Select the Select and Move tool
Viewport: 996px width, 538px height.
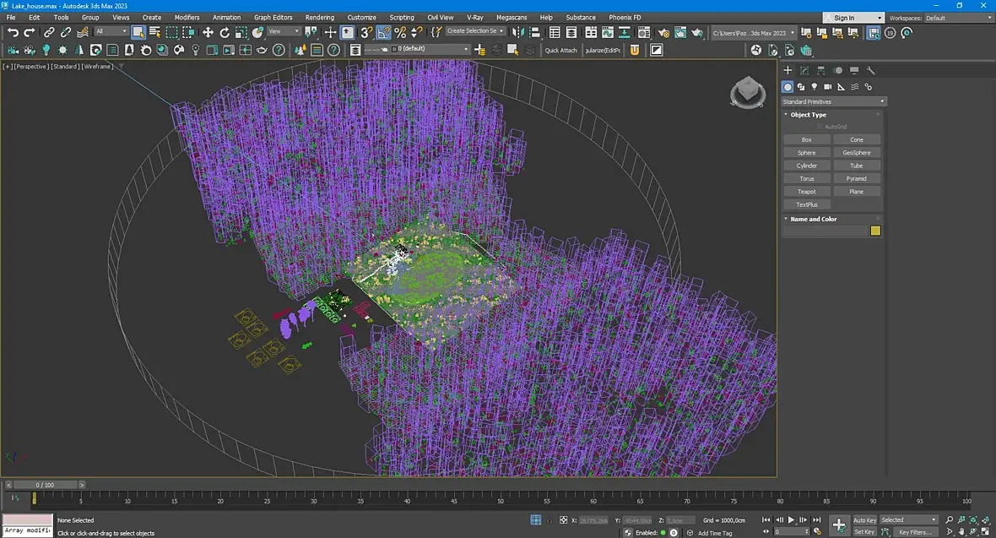coord(208,32)
